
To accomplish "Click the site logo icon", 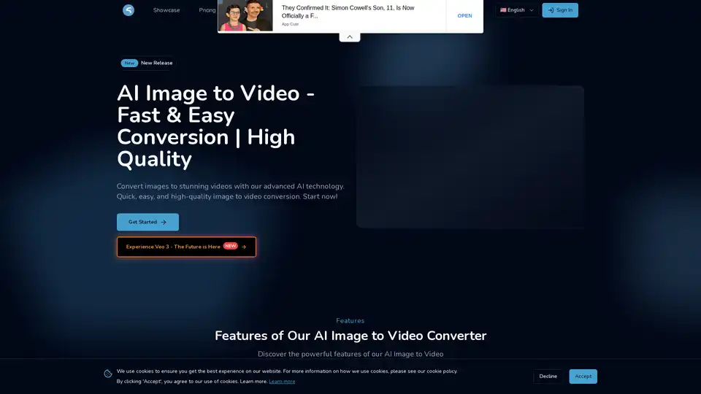I will 129,10.
